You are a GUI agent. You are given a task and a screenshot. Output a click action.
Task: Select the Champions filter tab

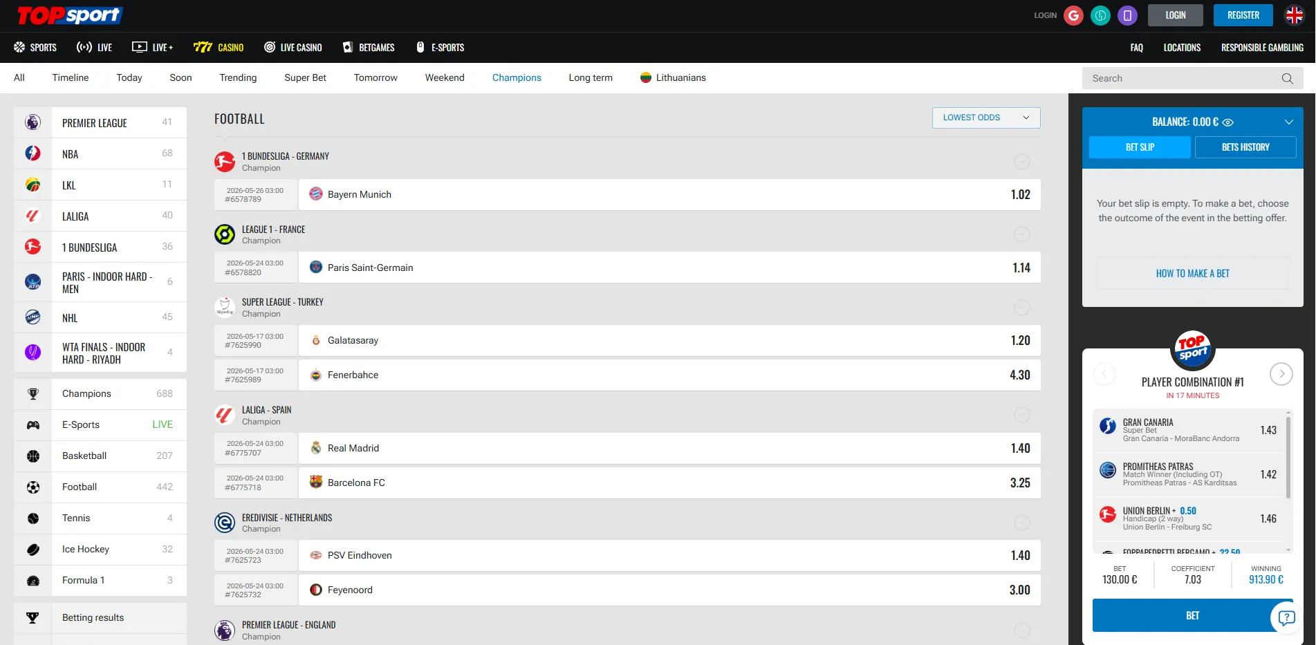coord(517,77)
